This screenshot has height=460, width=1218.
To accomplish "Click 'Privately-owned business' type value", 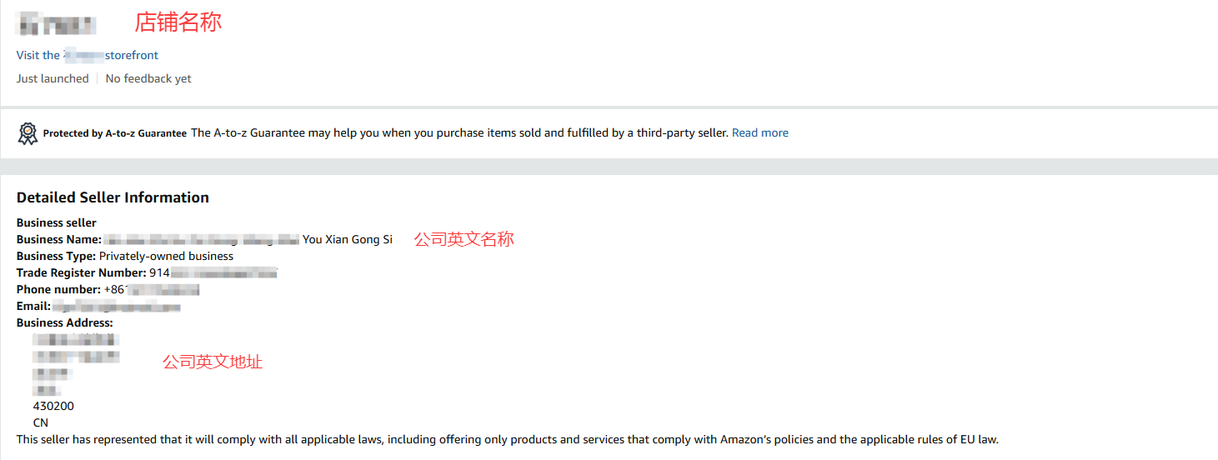I will pyautogui.click(x=166, y=256).
